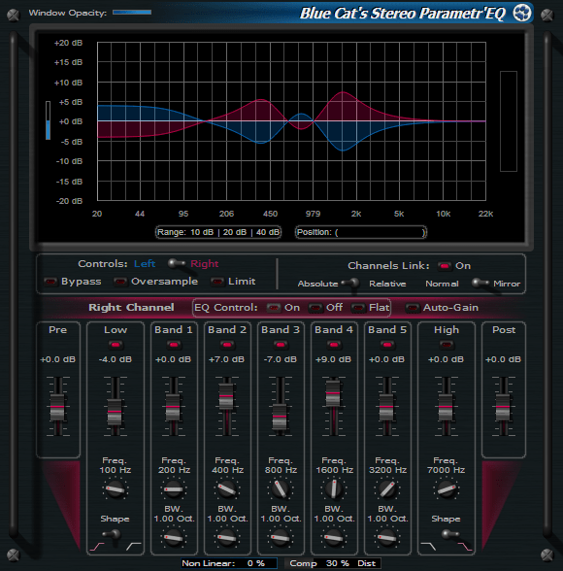This screenshot has width=563, height=571.
Task: Click the Low band gain fader
Action: point(115,411)
